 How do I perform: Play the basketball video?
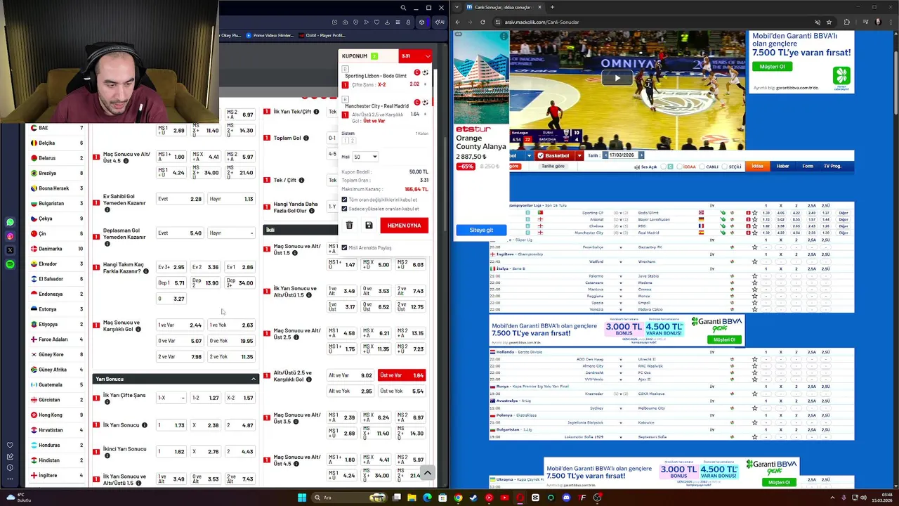[x=617, y=78]
